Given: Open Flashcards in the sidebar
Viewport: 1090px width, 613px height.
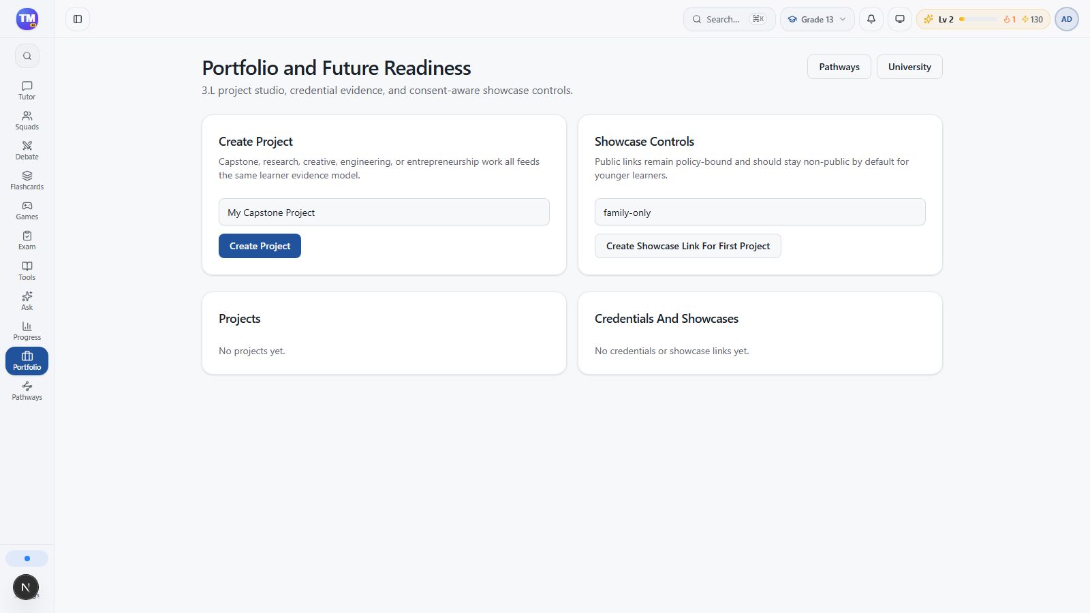Looking at the screenshot, I should [27, 180].
